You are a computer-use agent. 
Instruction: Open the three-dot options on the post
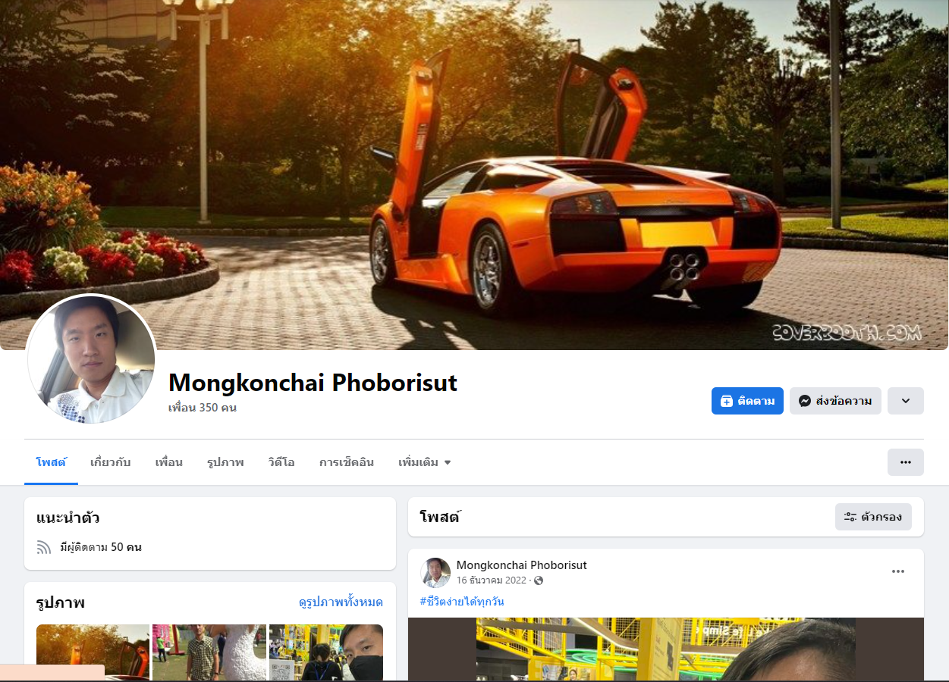coord(898,571)
